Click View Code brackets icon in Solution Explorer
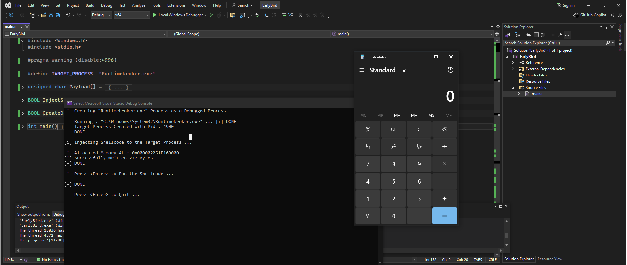This screenshot has width=627, height=265. pos(553,35)
